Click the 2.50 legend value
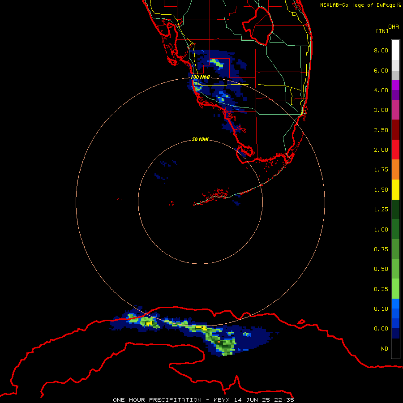The height and width of the screenshot is (403, 403). click(x=381, y=130)
